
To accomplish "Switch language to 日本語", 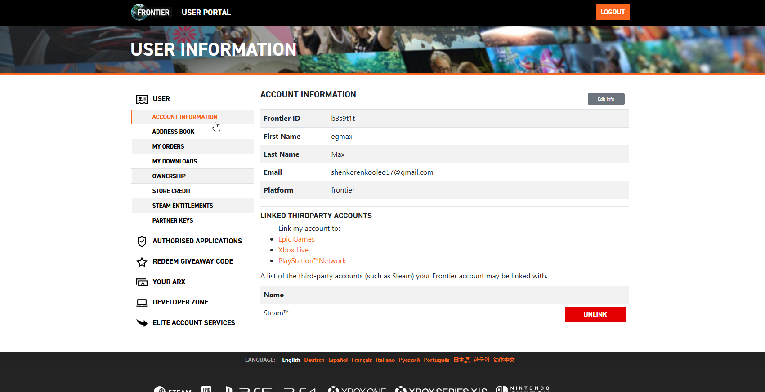I will click(461, 360).
